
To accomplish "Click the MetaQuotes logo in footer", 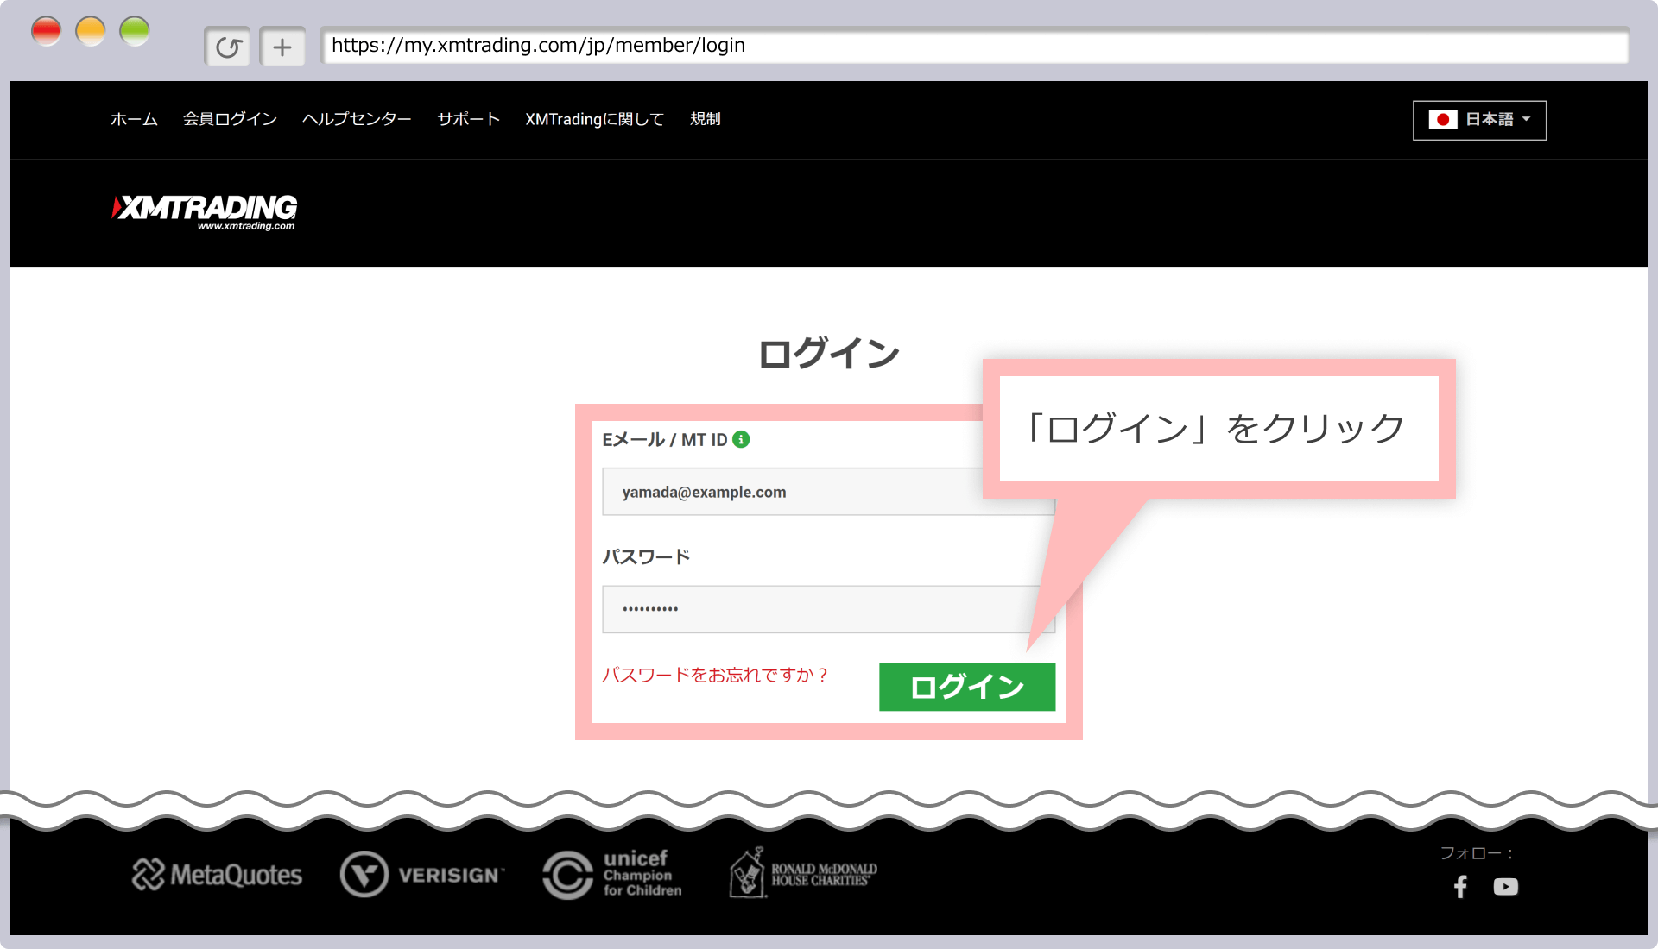I will click(218, 875).
